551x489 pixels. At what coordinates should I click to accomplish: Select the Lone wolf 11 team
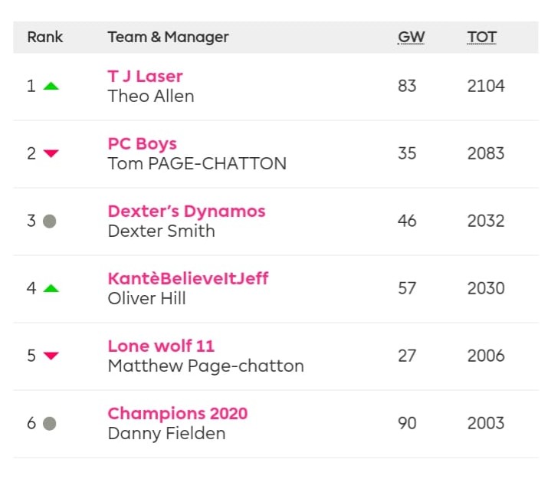pos(161,346)
